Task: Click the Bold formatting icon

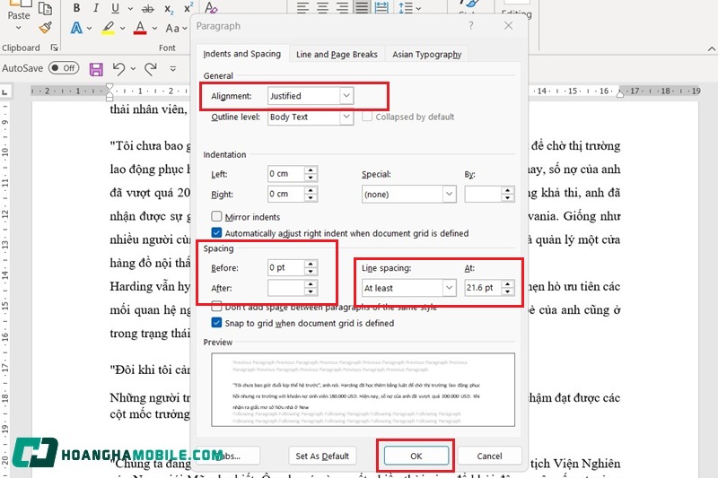Action: tap(76, 8)
